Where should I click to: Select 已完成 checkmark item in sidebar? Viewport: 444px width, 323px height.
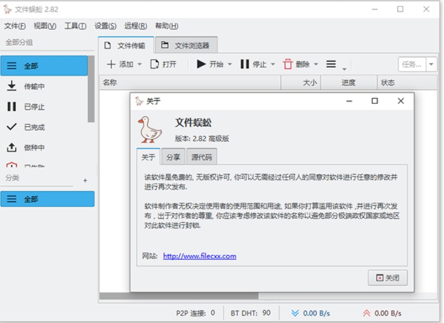coord(34,127)
